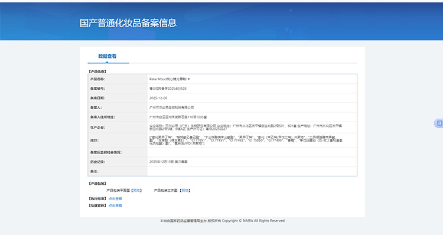Click the ingredients list containing CI 77891

click(246, 140)
